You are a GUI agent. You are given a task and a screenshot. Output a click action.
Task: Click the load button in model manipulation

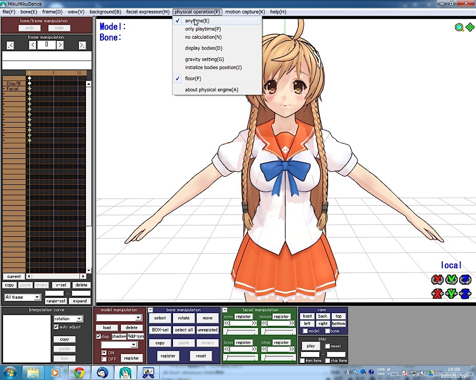pos(106,327)
